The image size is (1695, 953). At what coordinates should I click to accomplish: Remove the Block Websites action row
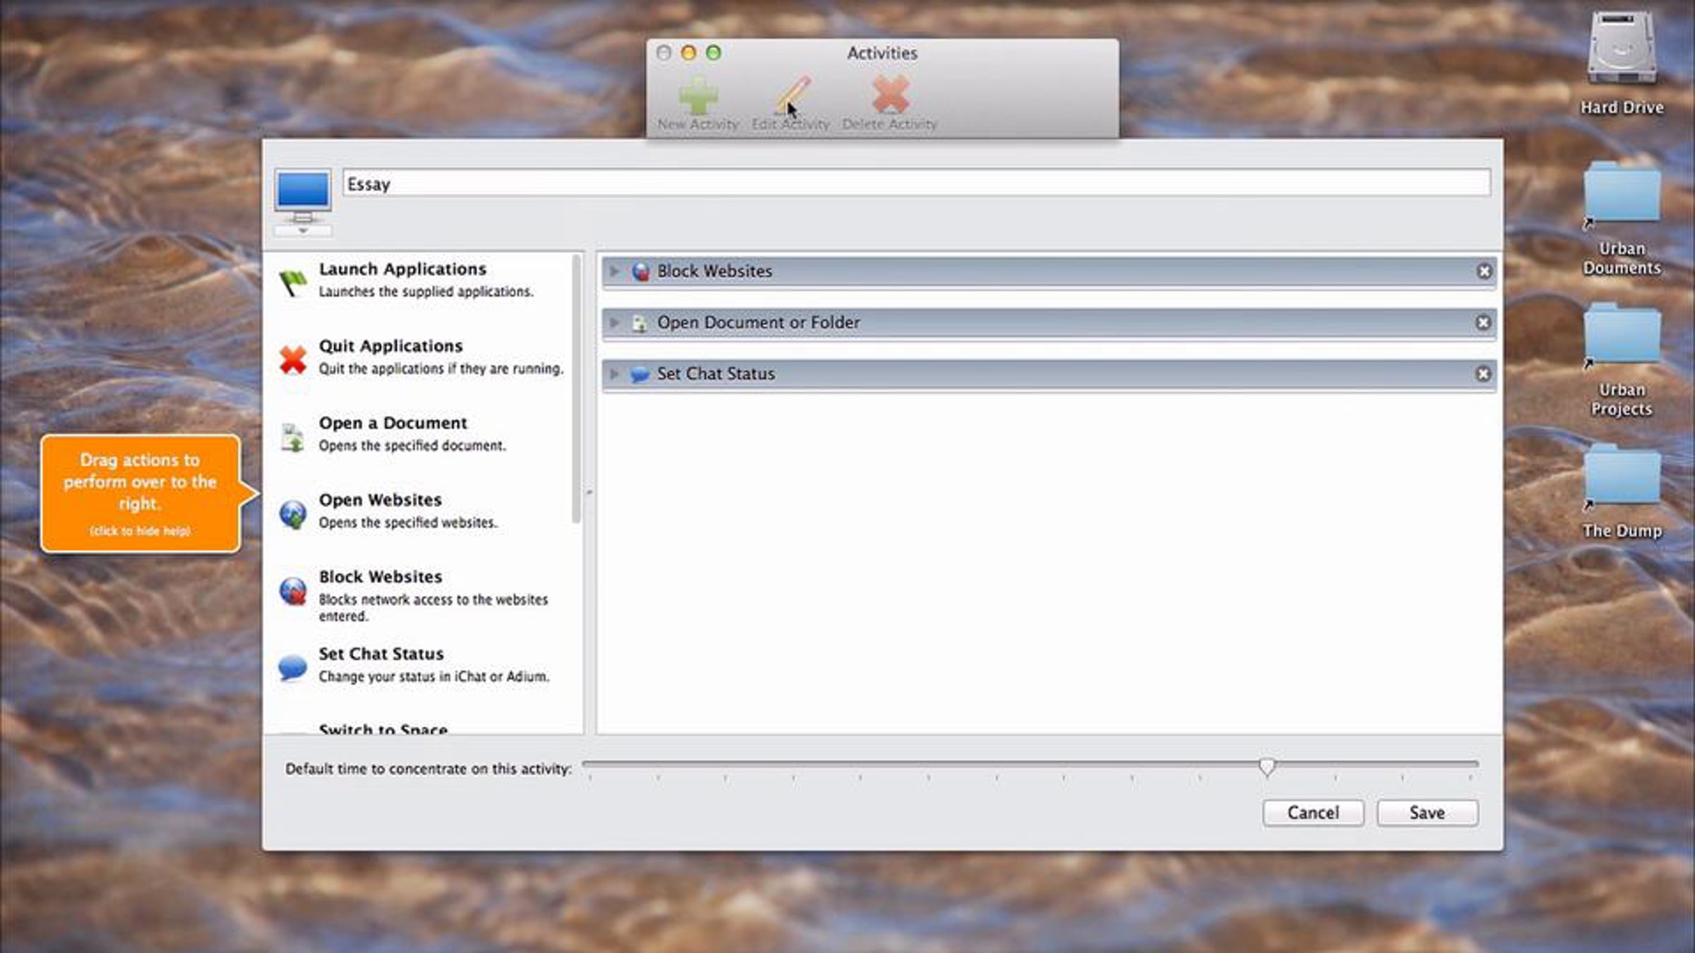(x=1484, y=271)
